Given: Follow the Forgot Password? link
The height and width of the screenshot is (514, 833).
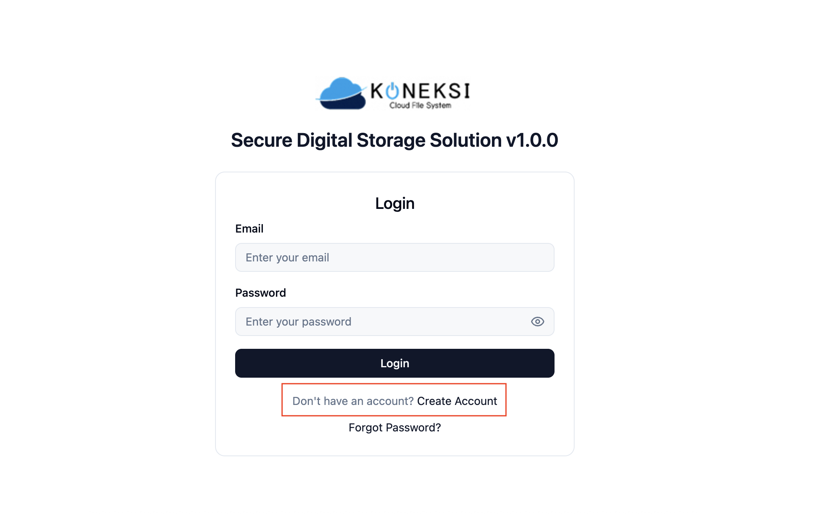Looking at the screenshot, I should tap(394, 427).
